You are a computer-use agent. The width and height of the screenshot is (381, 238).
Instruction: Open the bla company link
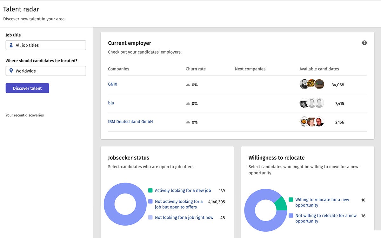111,103
